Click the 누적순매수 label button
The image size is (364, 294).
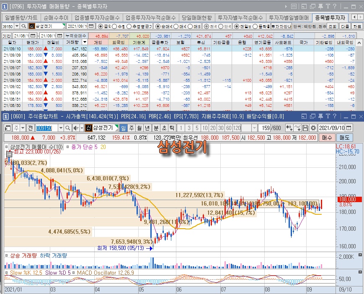(x=76, y=36)
